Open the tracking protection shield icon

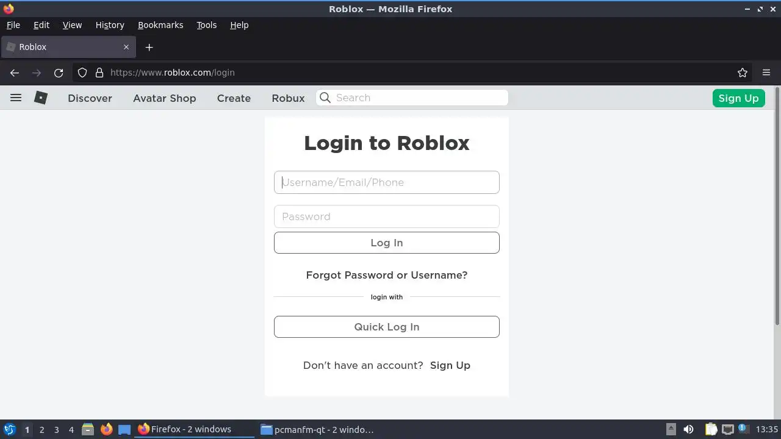[x=82, y=73]
